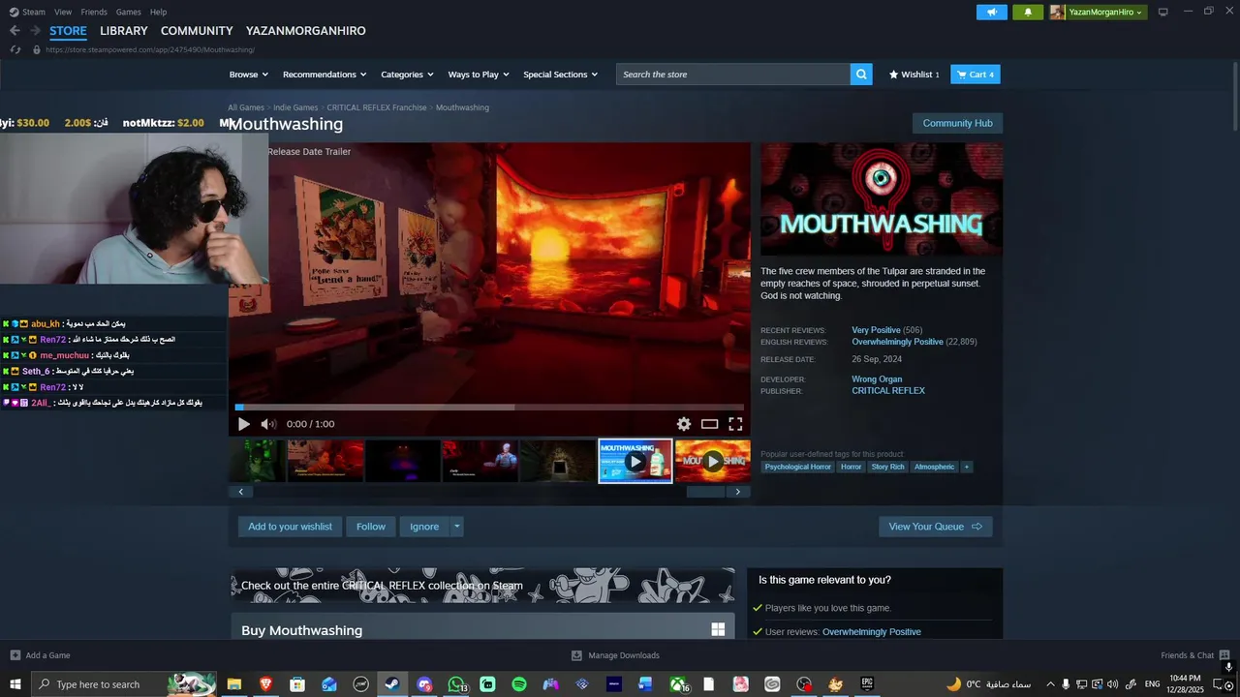Enter fullscreen for the trailer

click(x=735, y=424)
